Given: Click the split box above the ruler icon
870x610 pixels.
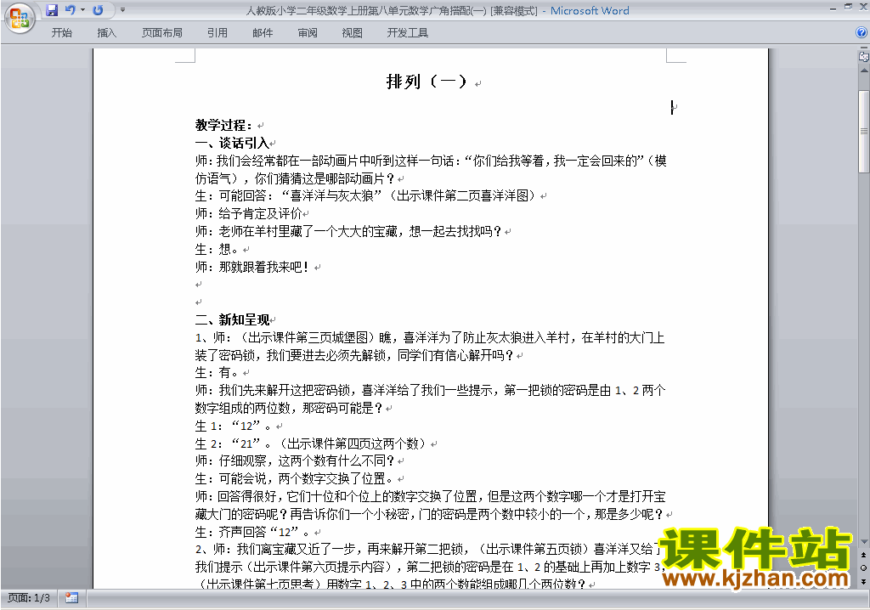Looking at the screenshot, I should [x=864, y=48].
